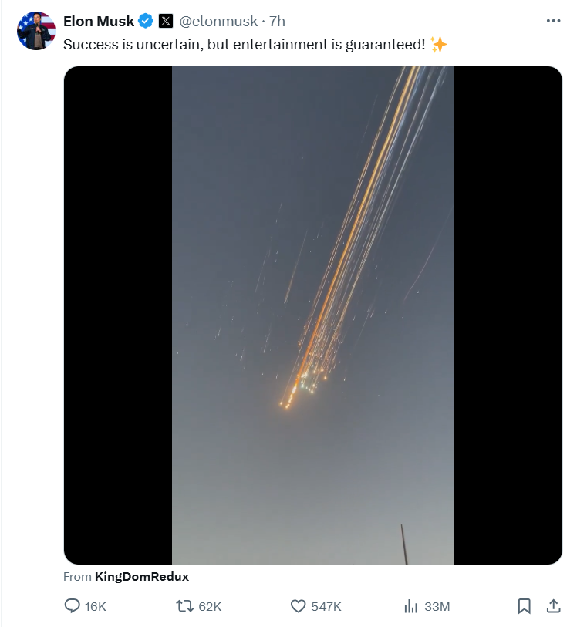Click the 547K likes count
587x627 pixels.
pos(326,607)
